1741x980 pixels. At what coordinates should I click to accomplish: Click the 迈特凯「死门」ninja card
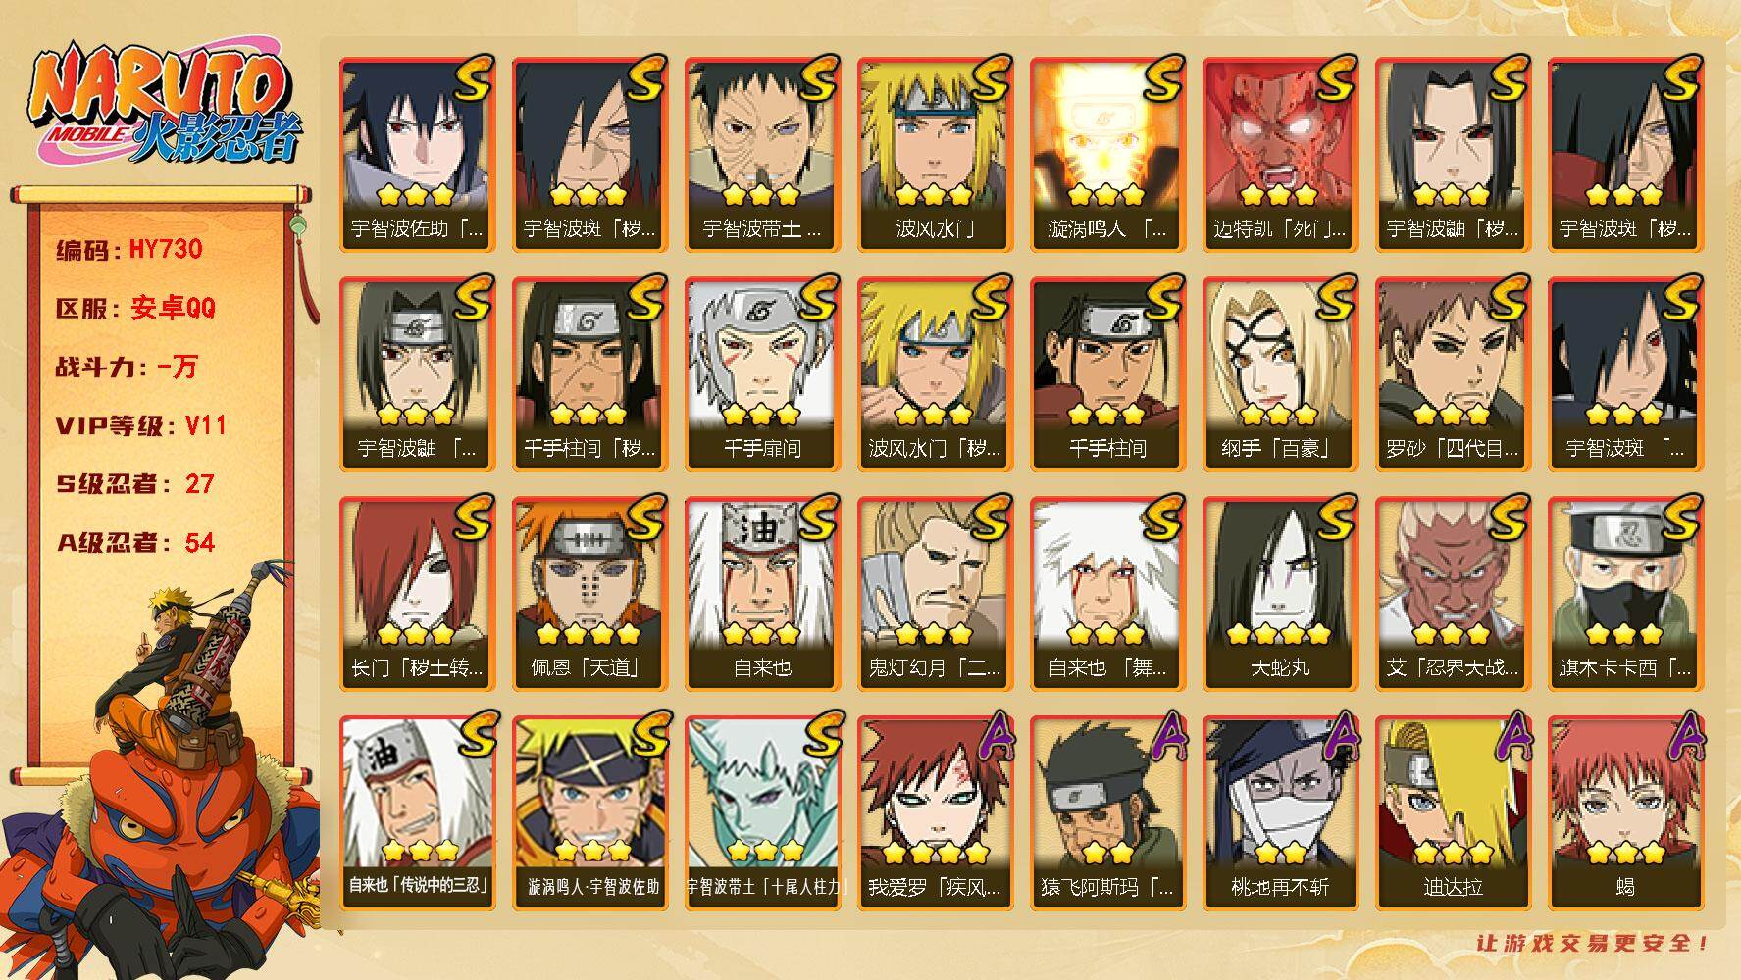[1280, 155]
